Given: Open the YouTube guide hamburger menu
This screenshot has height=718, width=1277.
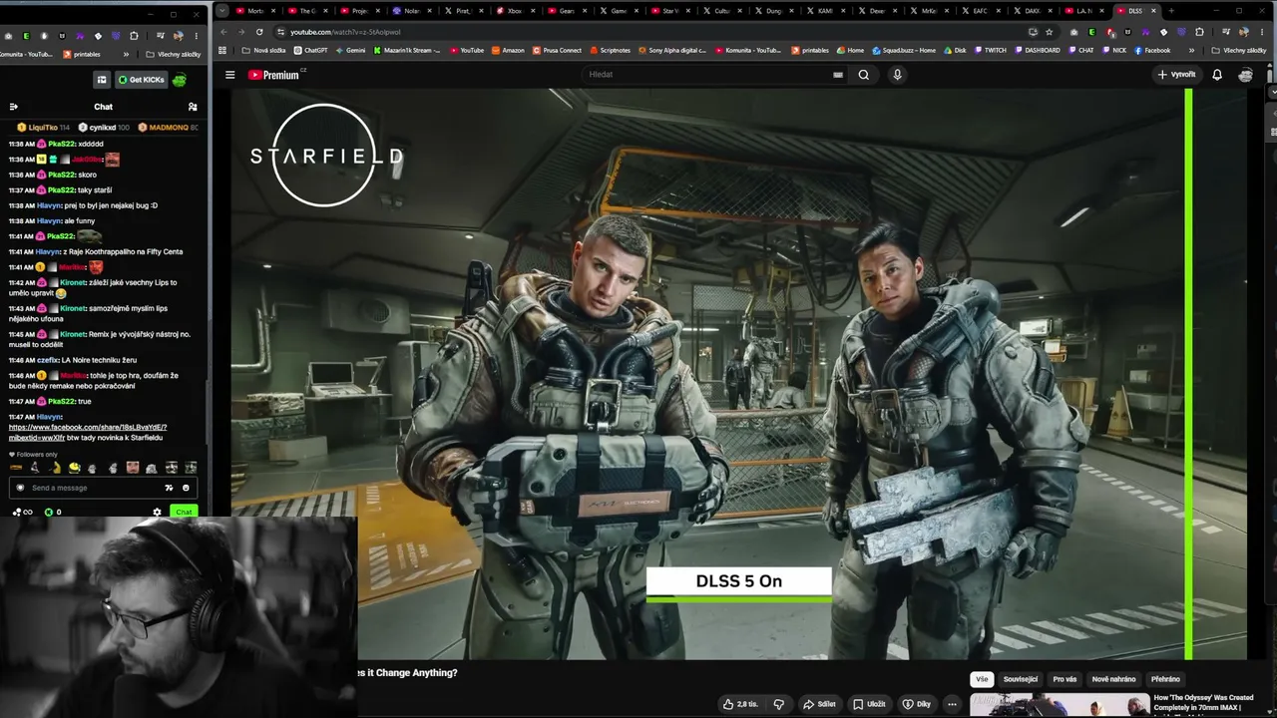Looking at the screenshot, I should [x=229, y=75].
